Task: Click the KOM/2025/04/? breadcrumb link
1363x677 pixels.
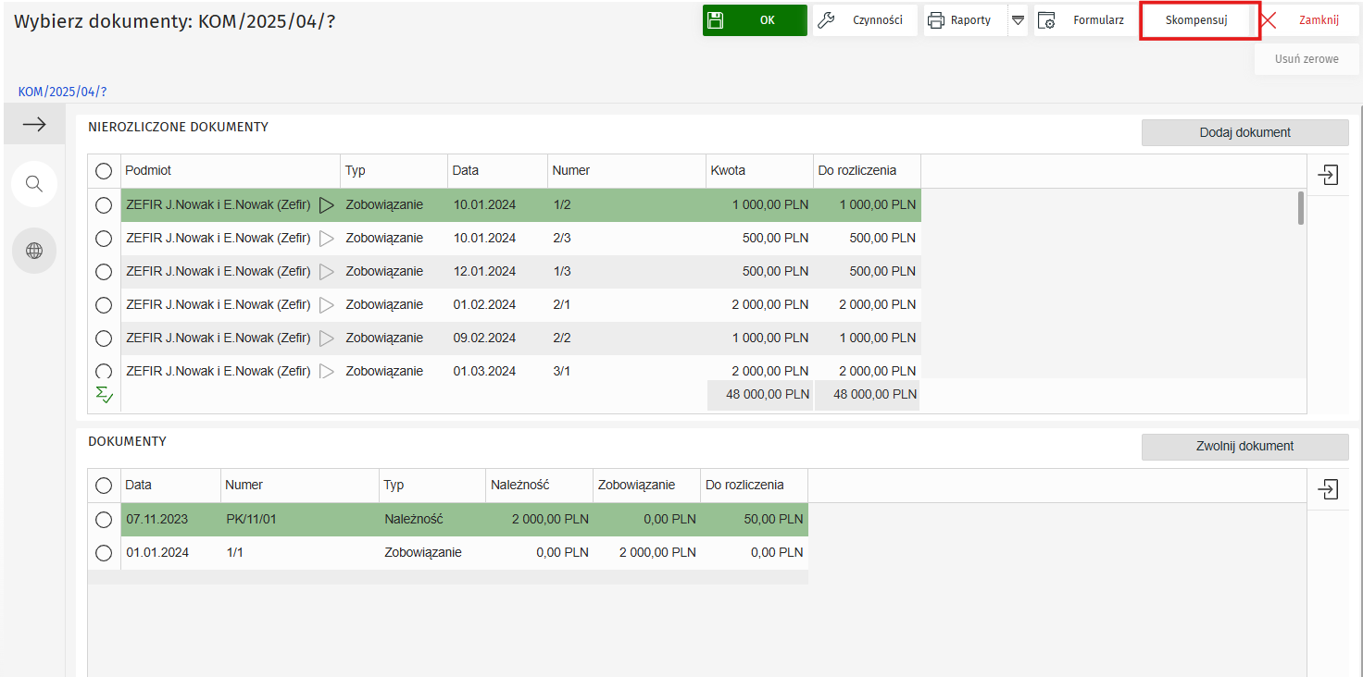Action: 63,92
